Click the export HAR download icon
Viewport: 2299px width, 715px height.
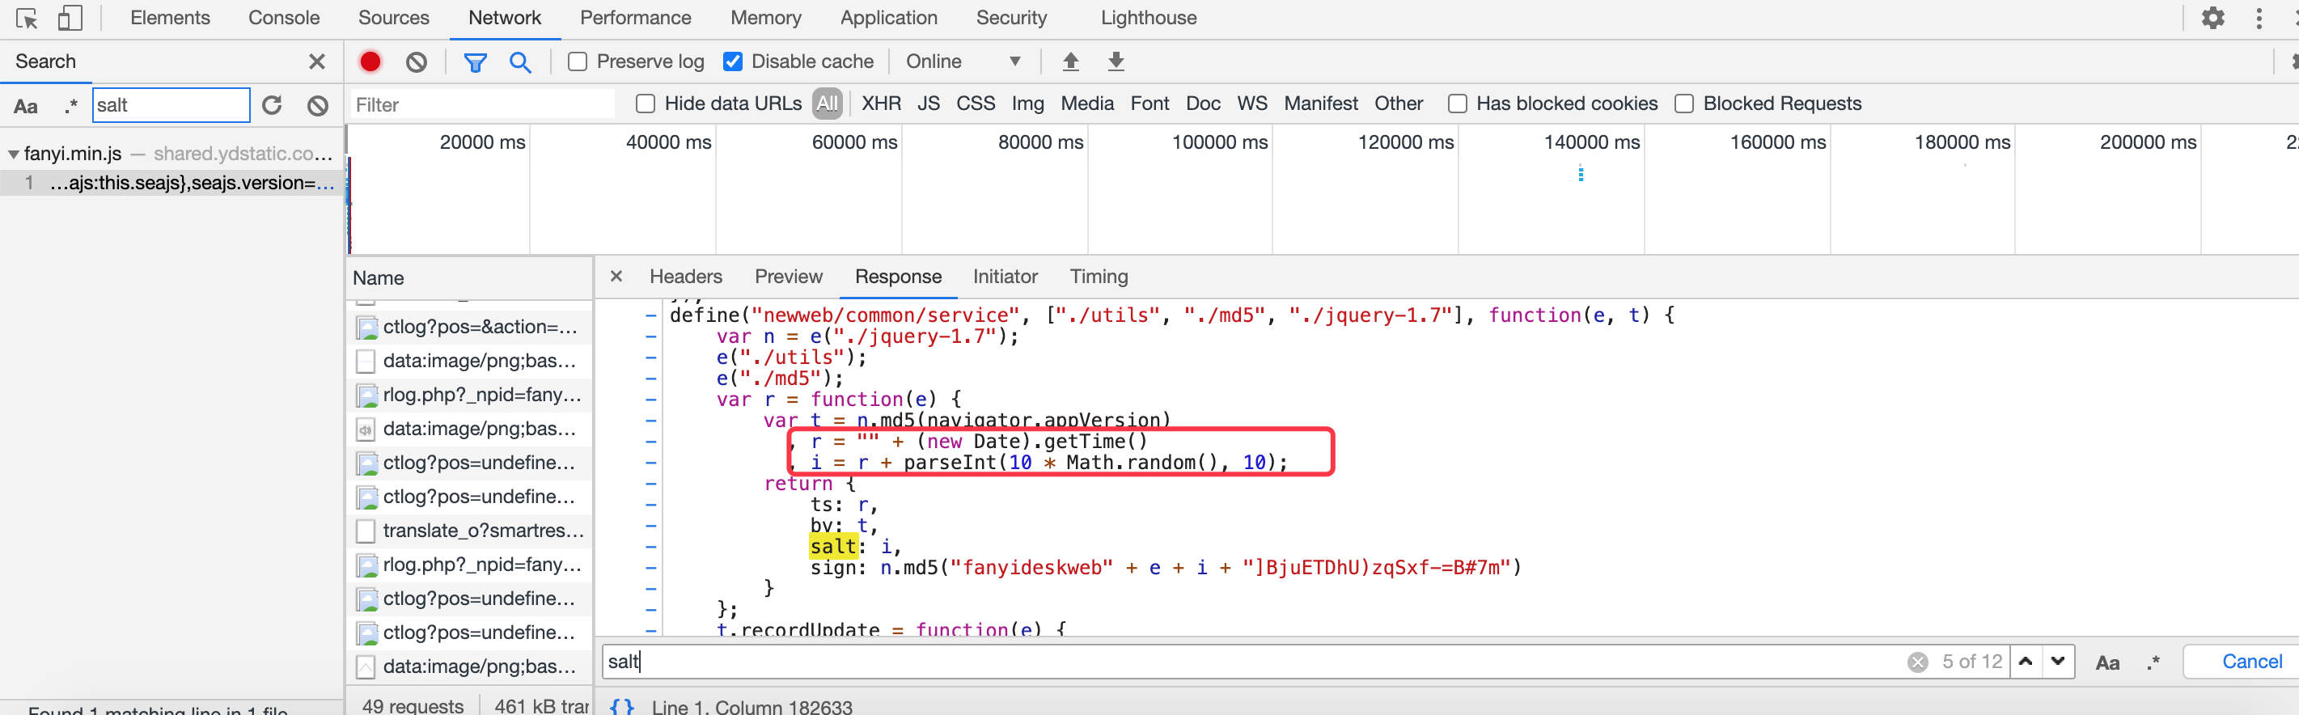[1116, 61]
